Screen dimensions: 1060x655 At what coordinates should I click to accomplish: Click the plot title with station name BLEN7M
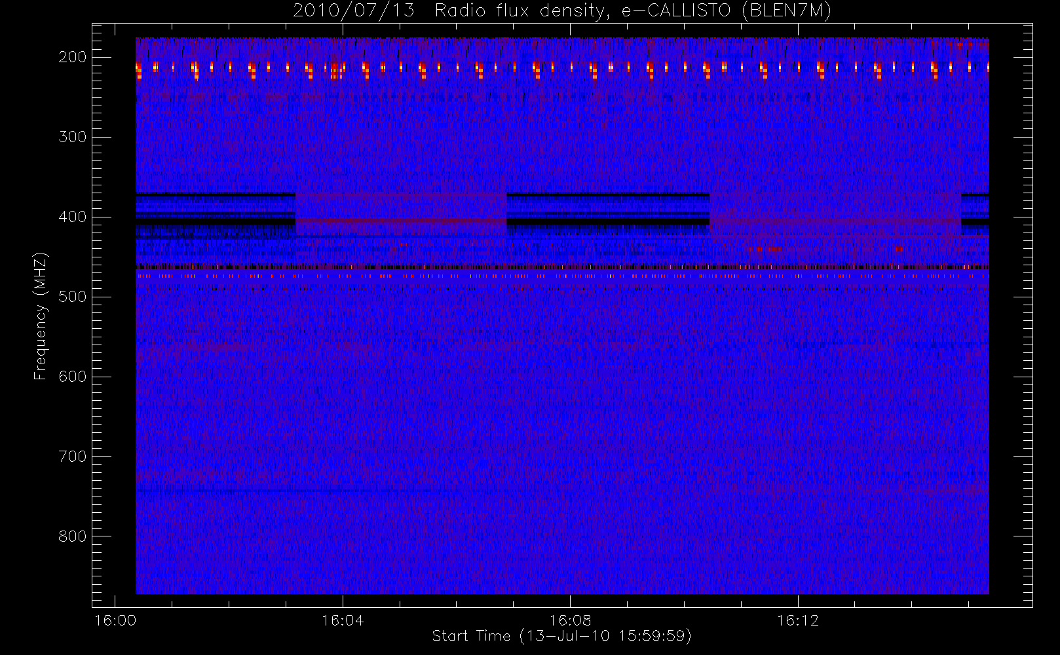562,11
